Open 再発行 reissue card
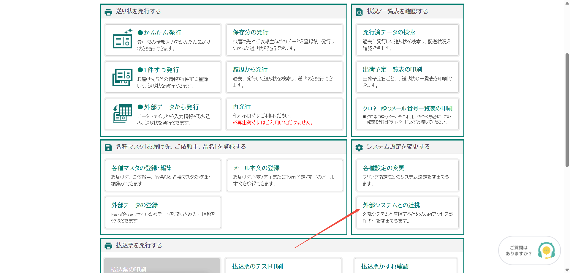Image resolution: width=570 pixels, height=273 pixels. coord(284,114)
